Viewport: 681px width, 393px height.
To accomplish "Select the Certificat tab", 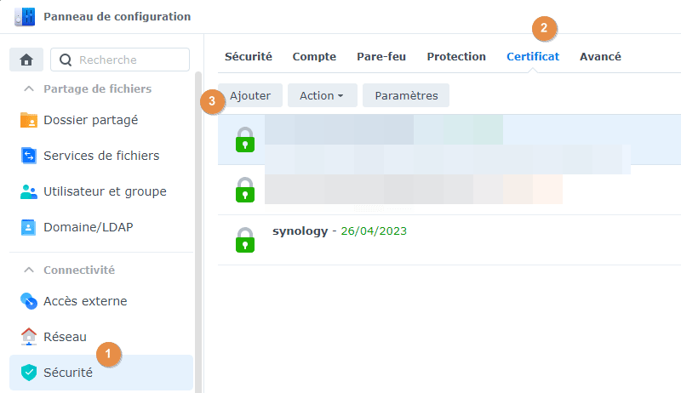I will click(533, 57).
